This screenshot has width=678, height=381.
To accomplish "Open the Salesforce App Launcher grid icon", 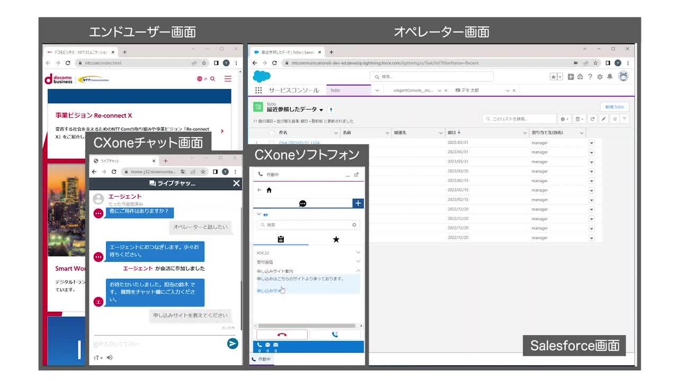I will coord(258,90).
